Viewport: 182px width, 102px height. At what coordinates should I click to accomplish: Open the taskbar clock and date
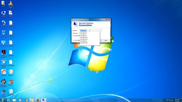click(177, 100)
